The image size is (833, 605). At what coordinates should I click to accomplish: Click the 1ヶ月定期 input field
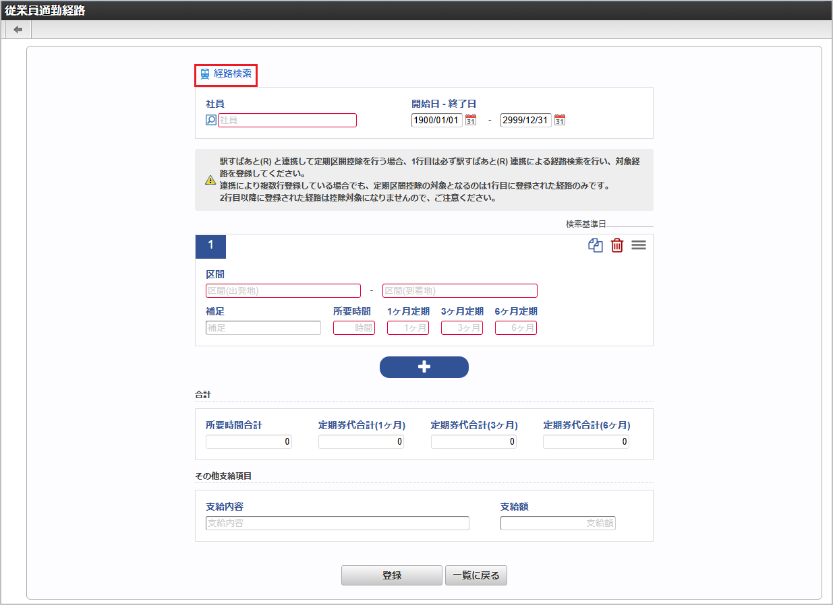click(x=407, y=327)
